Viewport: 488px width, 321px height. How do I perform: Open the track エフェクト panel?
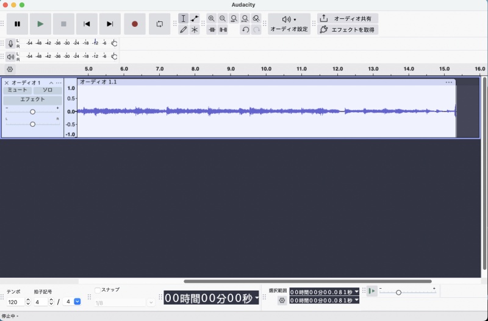[x=33, y=100]
